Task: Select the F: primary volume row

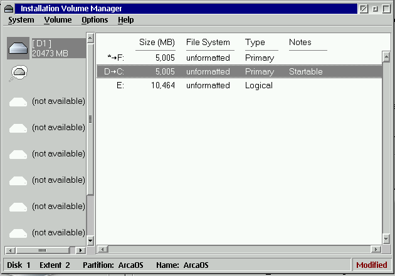Action: (238, 58)
